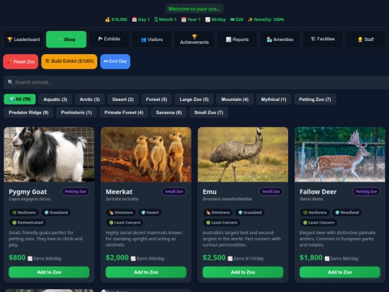Add Pygmy Goat to zoo
This screenshot has height=292, width=389.
coord(49,272)
